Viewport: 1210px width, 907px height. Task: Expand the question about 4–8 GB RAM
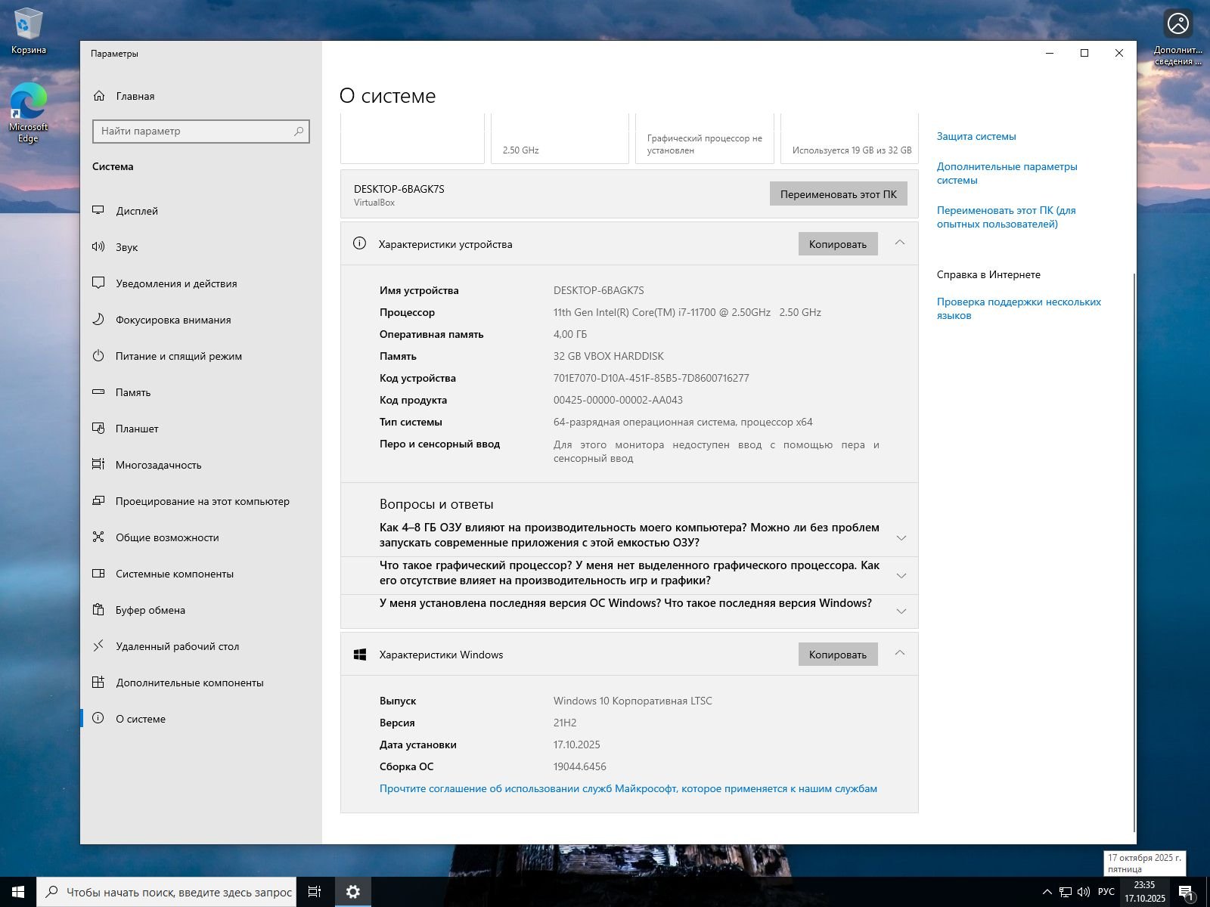coord(901,538)
